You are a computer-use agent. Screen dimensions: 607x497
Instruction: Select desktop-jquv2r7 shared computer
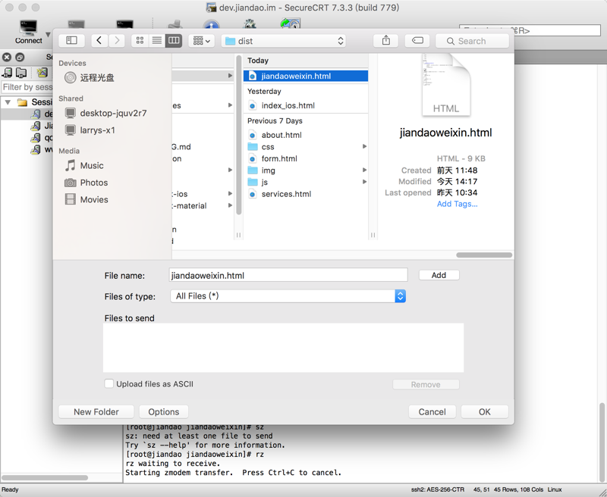coord(105,113)
